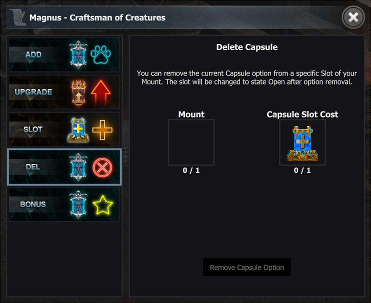Select the SLOT tab
The height and width of the screenshot is (303, 371).
[33, 129]
